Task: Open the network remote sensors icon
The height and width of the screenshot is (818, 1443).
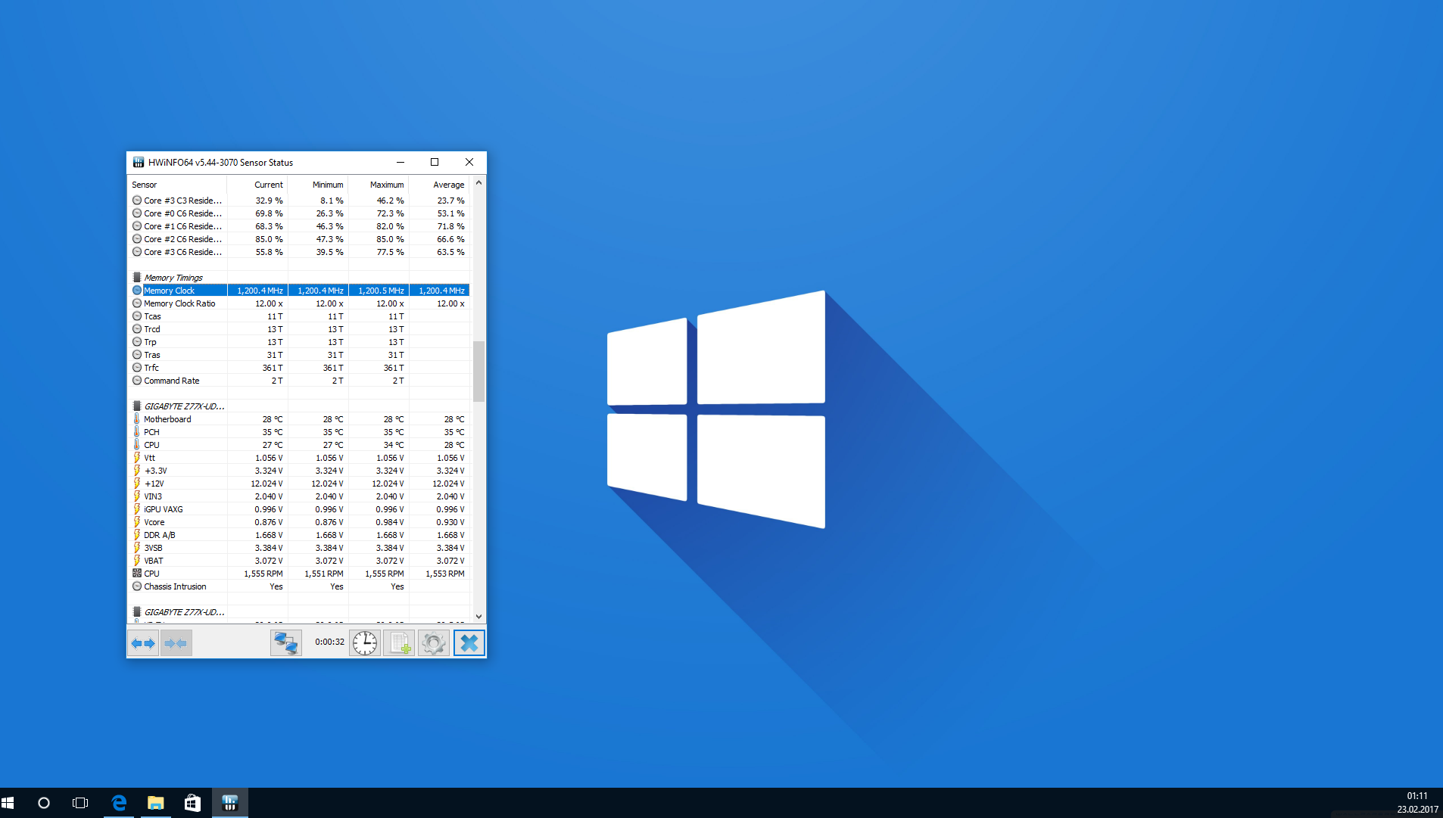Action: pos(286,643)
